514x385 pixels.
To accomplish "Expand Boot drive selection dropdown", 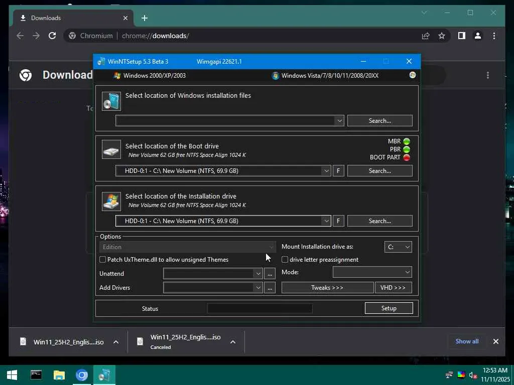I will [326, 170].
